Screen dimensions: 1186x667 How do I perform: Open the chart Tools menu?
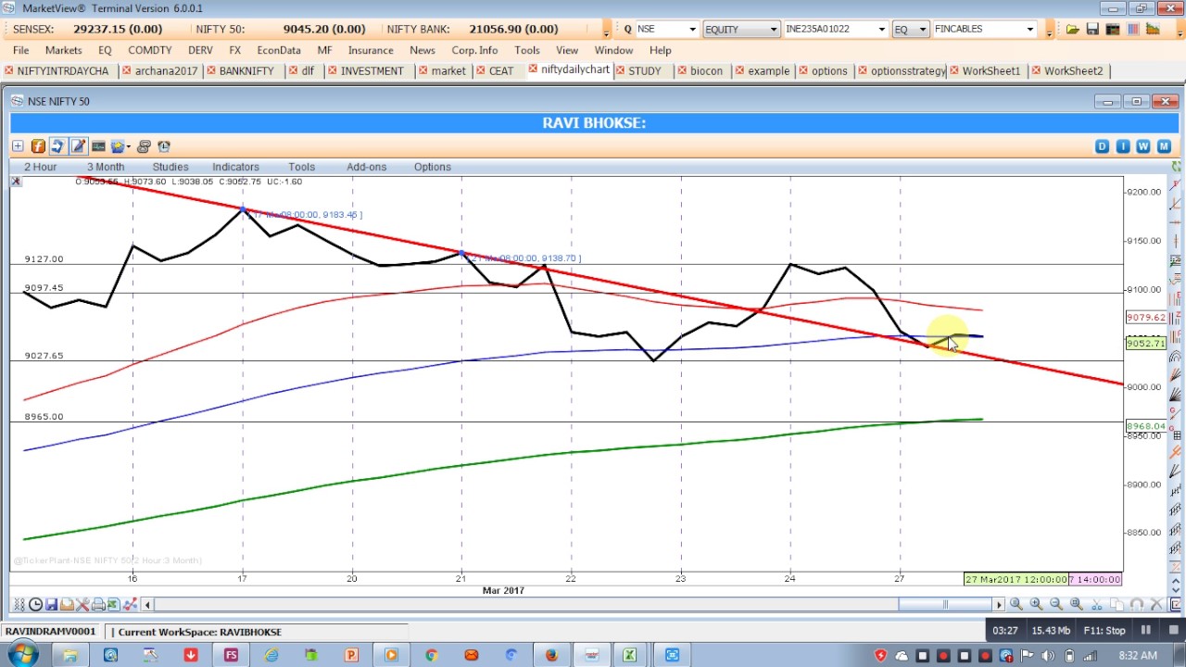(x=301, y=167)
